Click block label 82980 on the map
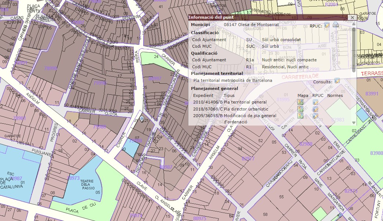383x221 pixels. 306,144
